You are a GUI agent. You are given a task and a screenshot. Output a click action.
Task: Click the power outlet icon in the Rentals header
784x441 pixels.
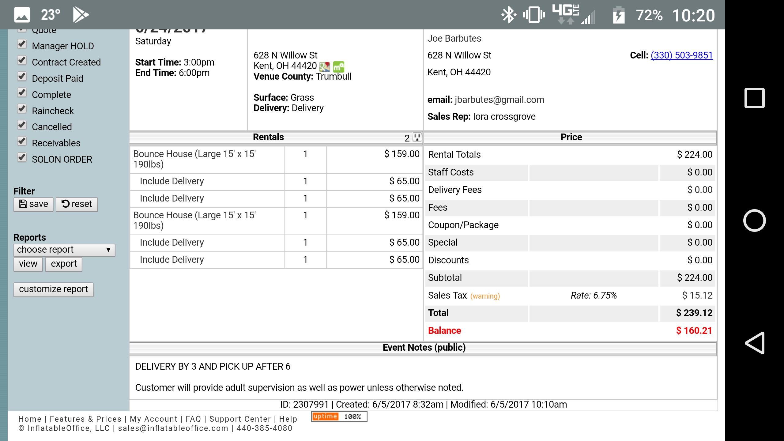coord(417,137)
